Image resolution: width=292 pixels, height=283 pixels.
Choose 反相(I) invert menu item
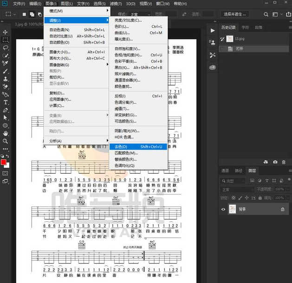pos(138,96)
